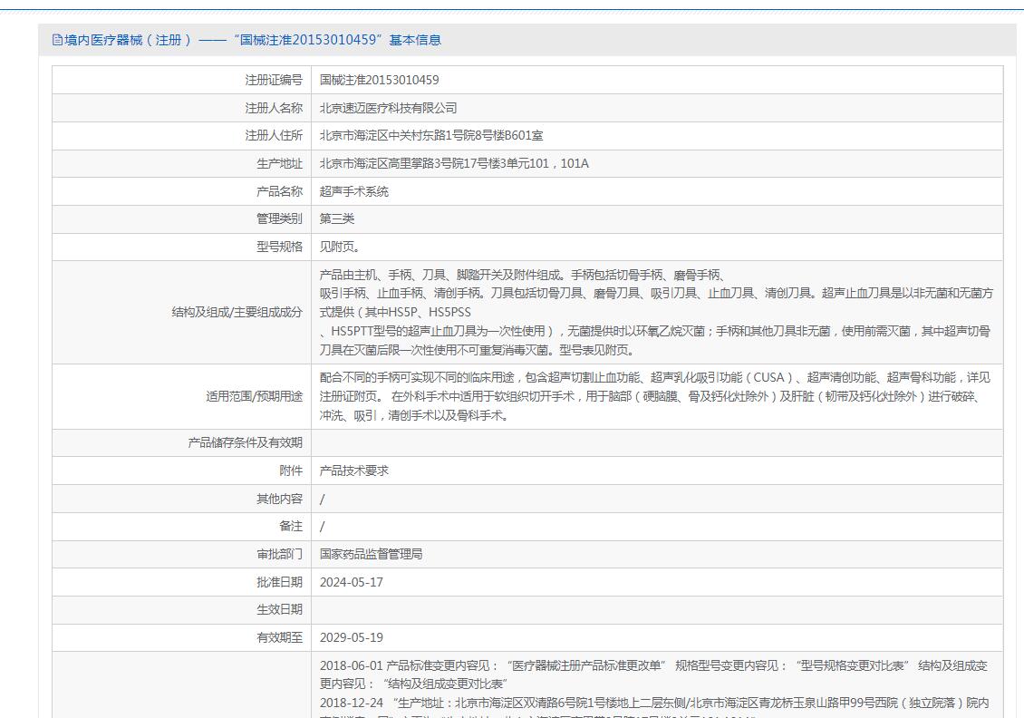
Task: Select the product name 超声手术系统
Action: click(x=353, y=191)
